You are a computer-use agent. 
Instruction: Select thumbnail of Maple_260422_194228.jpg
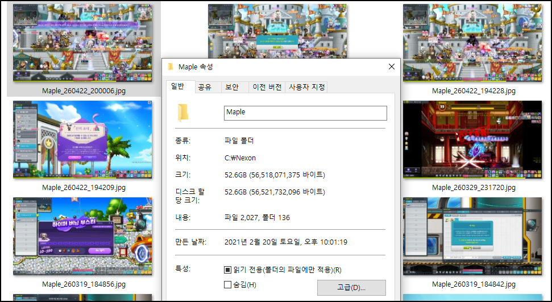tap(472, 43)
